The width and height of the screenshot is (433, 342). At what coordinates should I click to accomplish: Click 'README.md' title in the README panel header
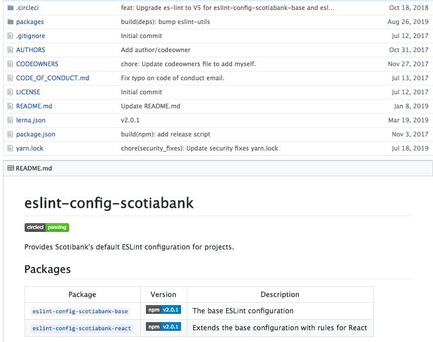[33, 169]
